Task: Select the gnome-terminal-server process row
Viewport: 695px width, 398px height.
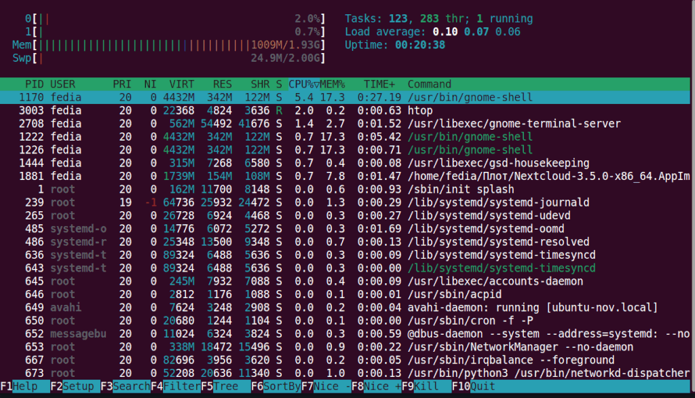Action: (x=345, y=124)
